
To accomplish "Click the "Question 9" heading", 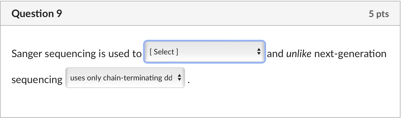I will tap(37, 14).
